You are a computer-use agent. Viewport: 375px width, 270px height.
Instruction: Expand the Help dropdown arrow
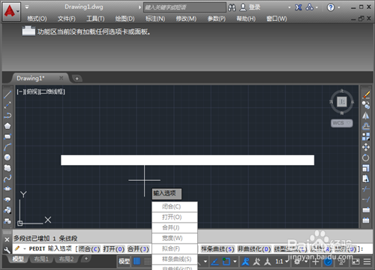[x=339, y=7]
